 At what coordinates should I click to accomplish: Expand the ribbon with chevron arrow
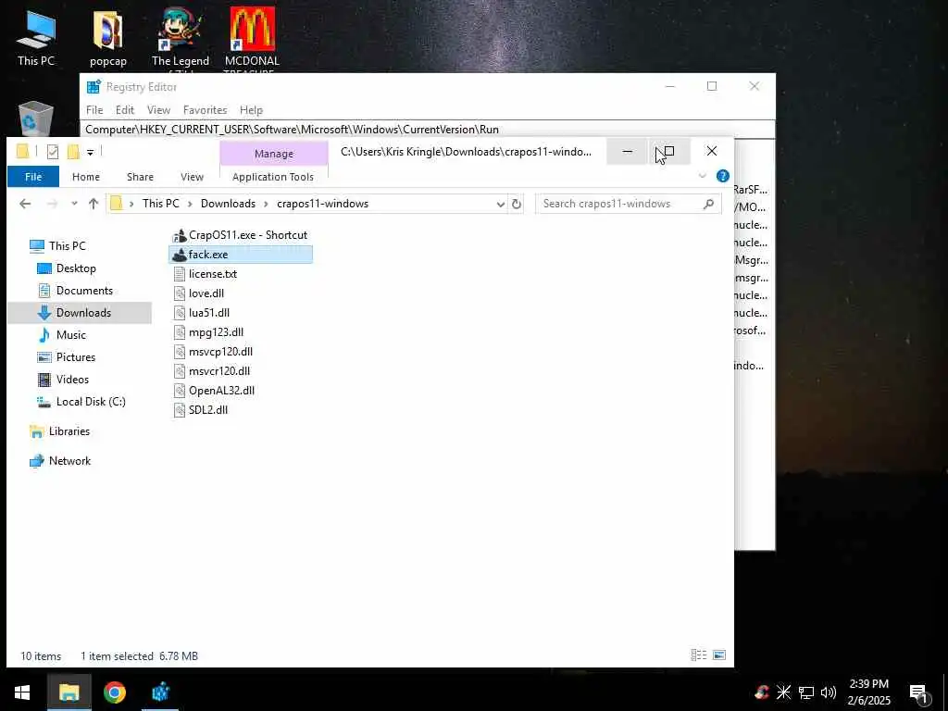(x=702, y=176)
